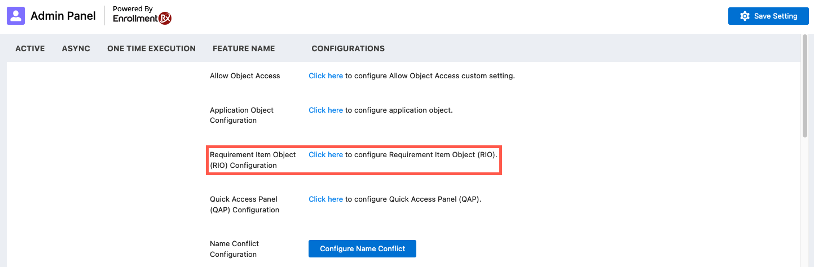Open Click here link for Quick Access Panel
The height and width of the screenshot is (267, 814).
click(325, 199)
